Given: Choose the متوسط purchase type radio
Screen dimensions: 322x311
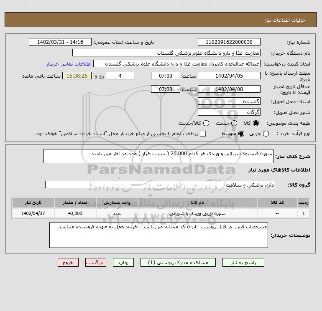Looking at the screenshot, I should pos(241,134).
